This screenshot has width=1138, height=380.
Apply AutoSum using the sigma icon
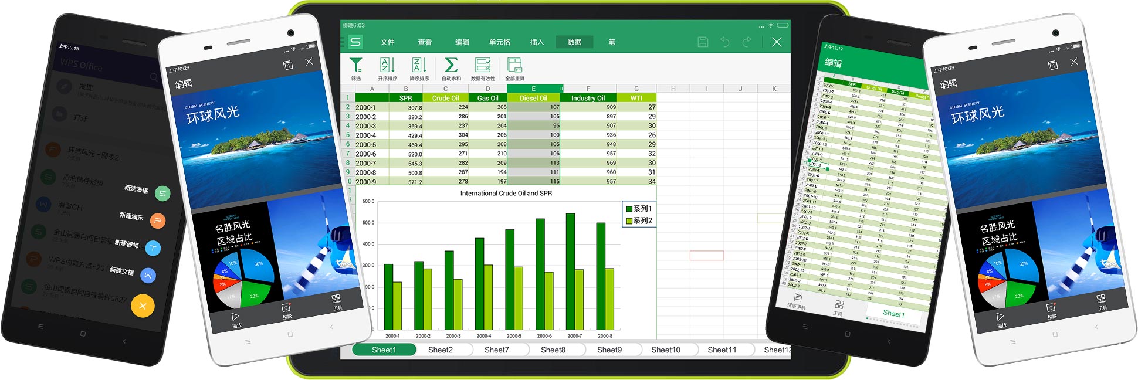(451, 65)
